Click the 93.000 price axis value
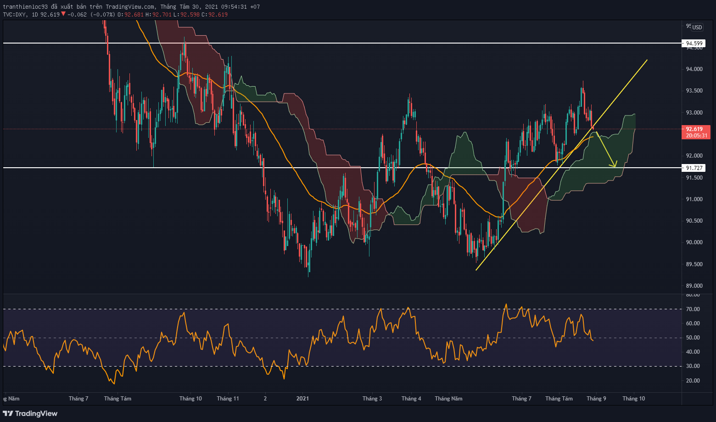Viewport: 716px width, 422px height. coord(694,113)
